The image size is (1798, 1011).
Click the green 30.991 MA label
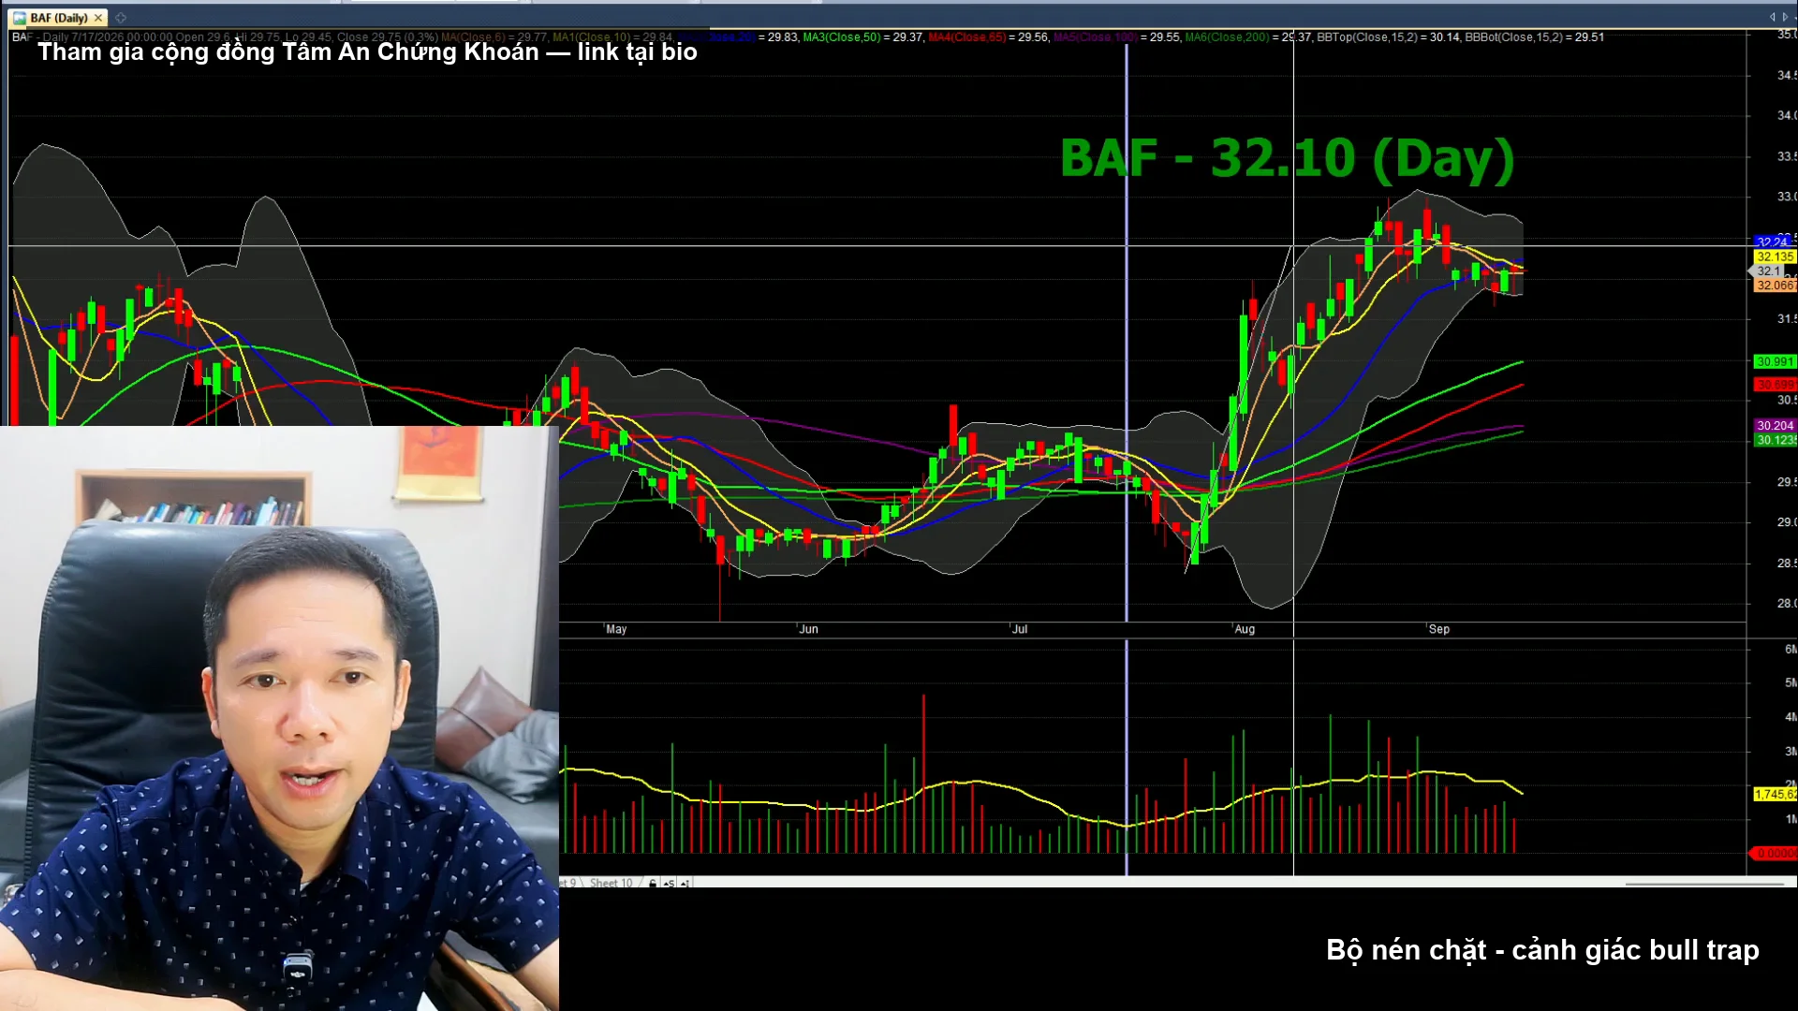click(1775, 361)
